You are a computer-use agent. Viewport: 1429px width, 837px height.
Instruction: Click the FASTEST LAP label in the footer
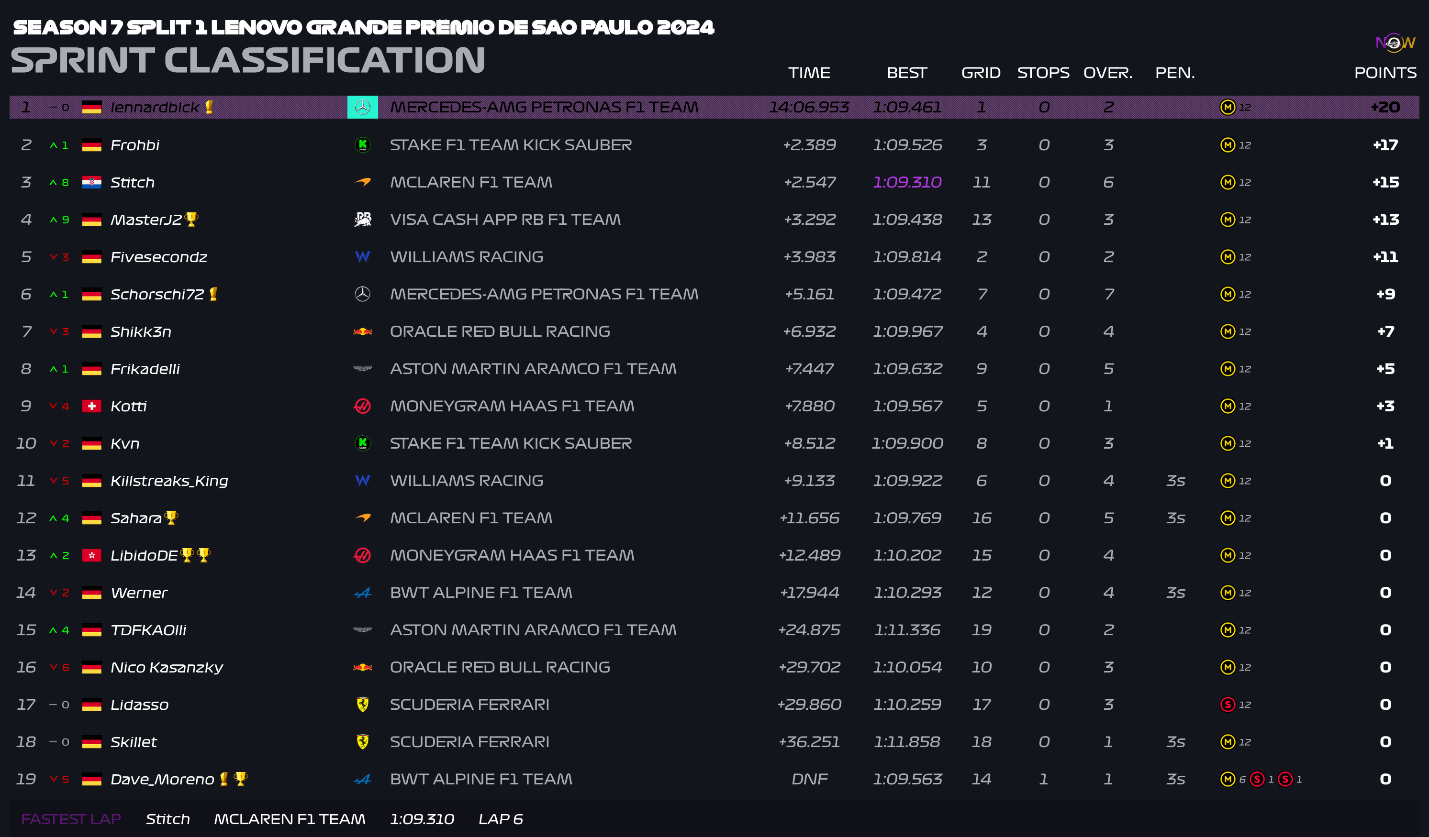pos(71,819)
